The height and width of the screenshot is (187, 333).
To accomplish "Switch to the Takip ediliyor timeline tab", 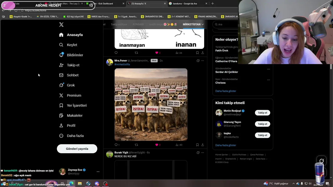I will [119, 24].
